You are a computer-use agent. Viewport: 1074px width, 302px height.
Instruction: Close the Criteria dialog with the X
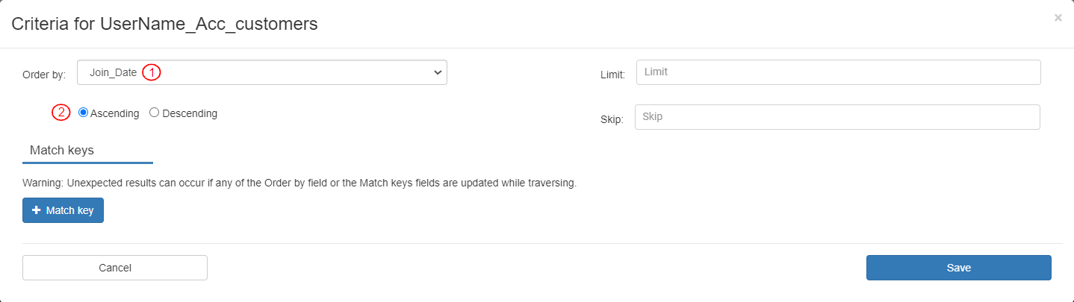(1058, 18)
